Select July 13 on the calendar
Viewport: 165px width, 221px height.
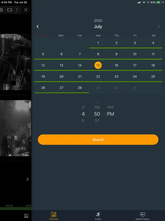click(x=62, y=65)
